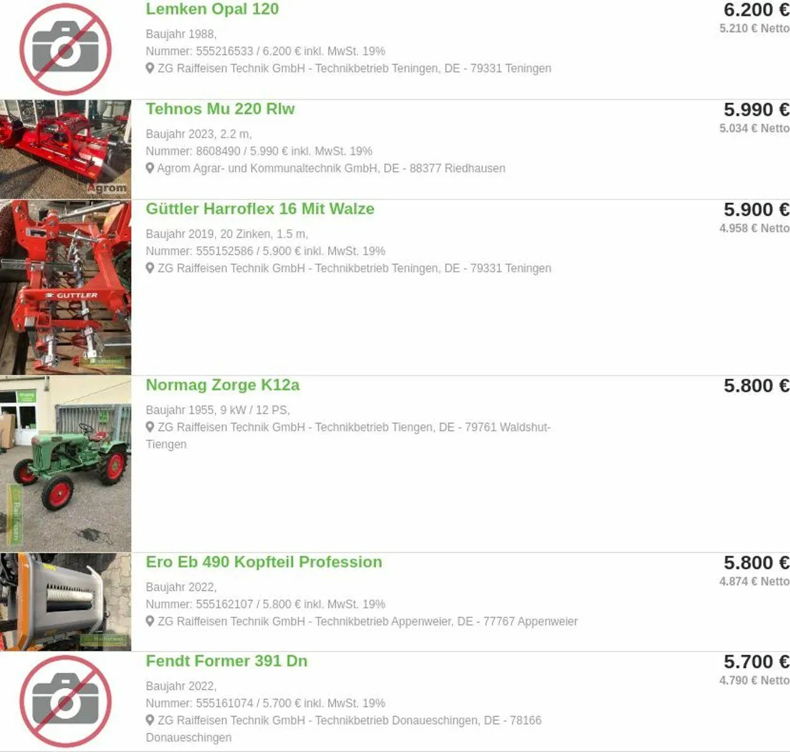Image resolution: width=790 pixels, height=752 pixels.
Task: Click location pin icon in Lemken Opal listing
Action: (150, 68)
